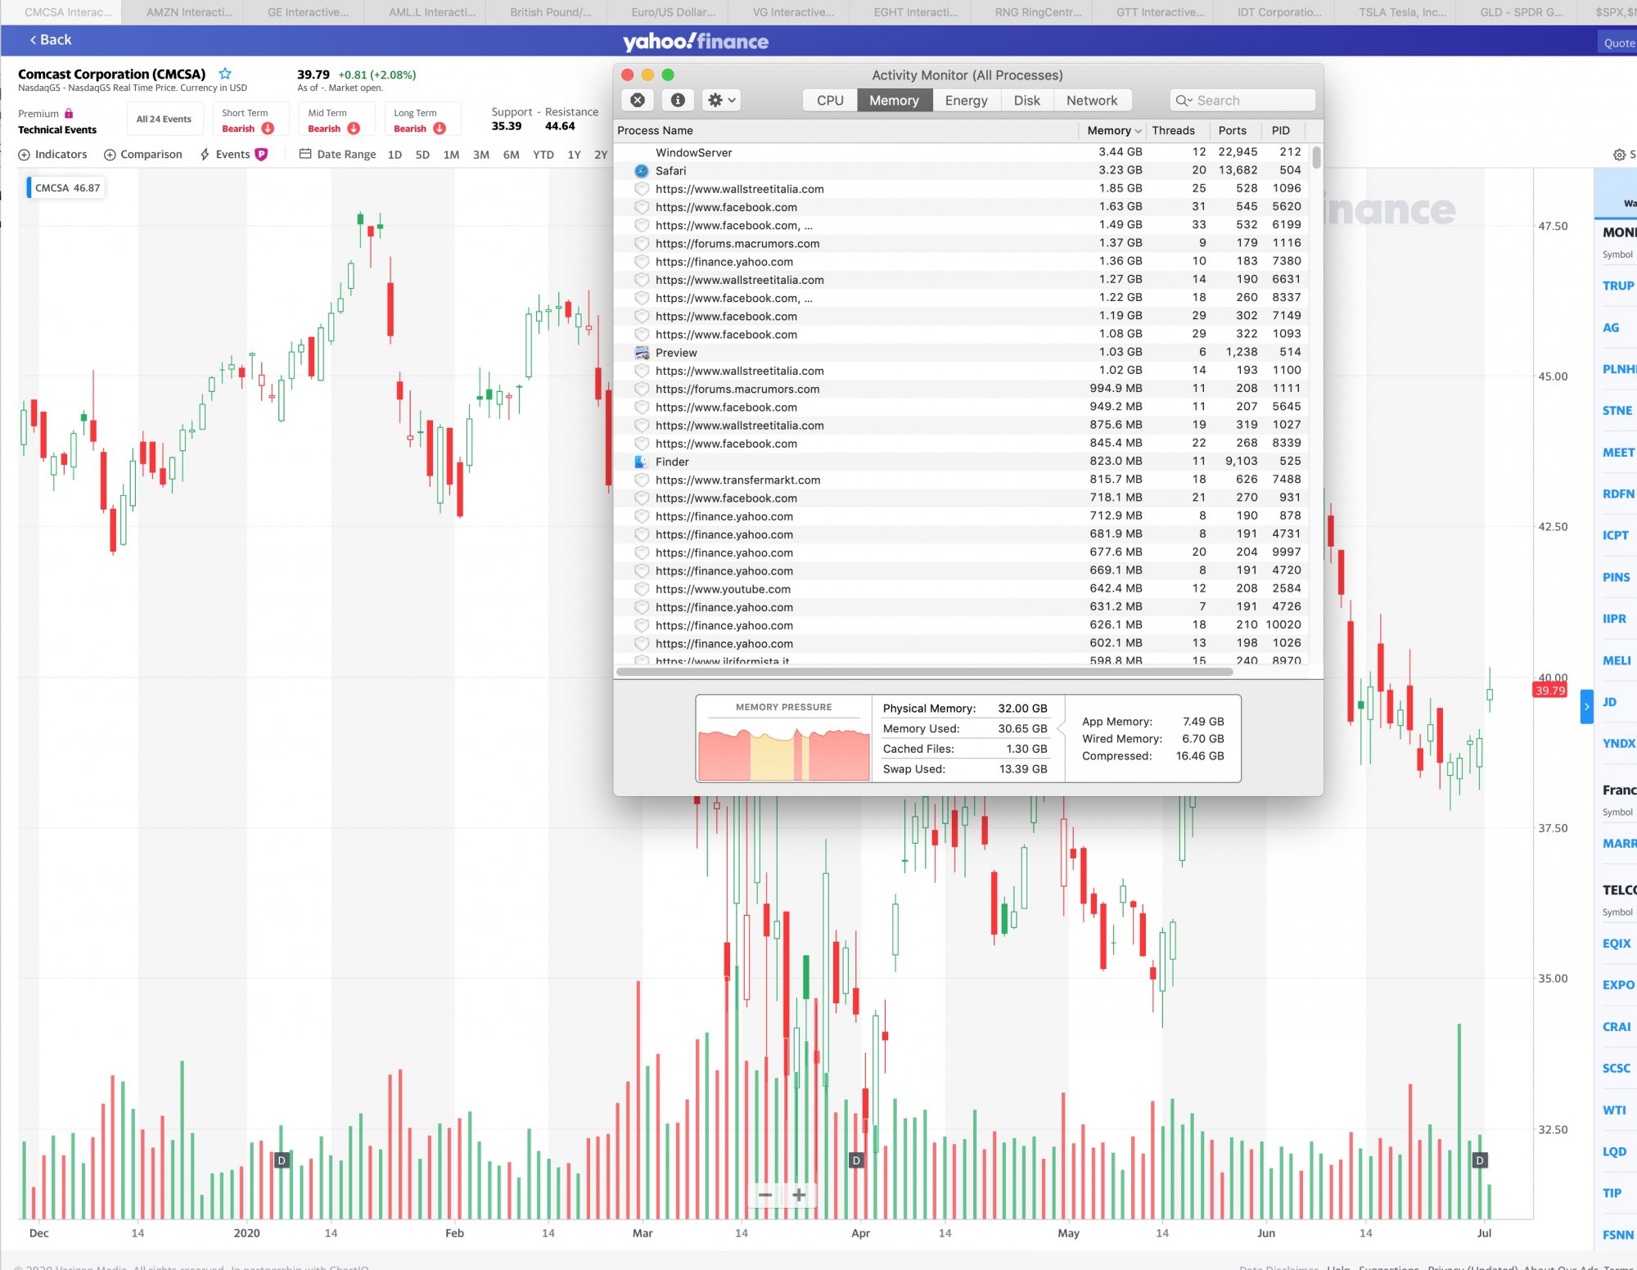This screenshot has height=1270, width=1637.
Task: Open the Long Term Bearish indicator
Action: (x=422, y=119)
